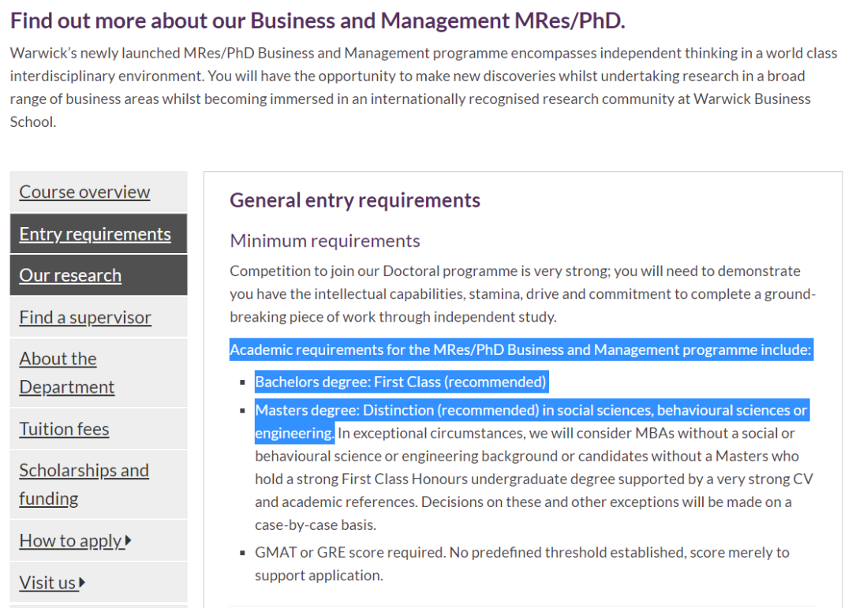Image resolution: width=852 pixels, height=608 pixels.
Task: Open About the Department page
Action: (67, 373)
